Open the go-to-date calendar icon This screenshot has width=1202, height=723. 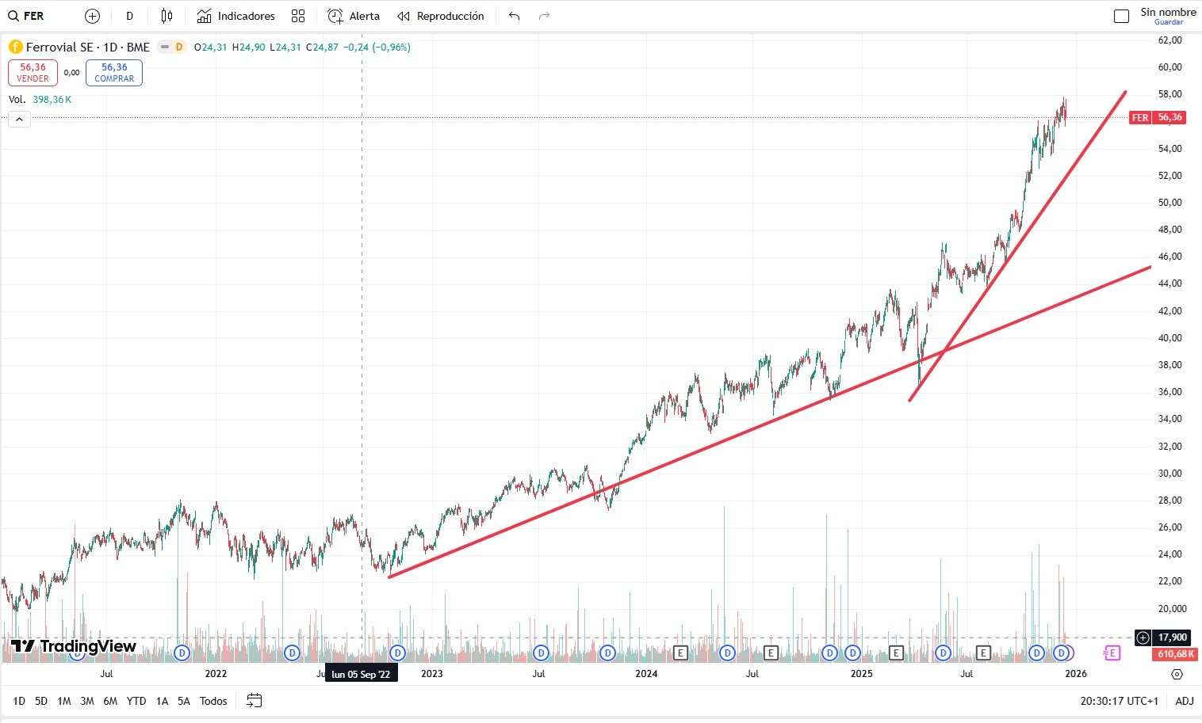[x=254, y=701]
